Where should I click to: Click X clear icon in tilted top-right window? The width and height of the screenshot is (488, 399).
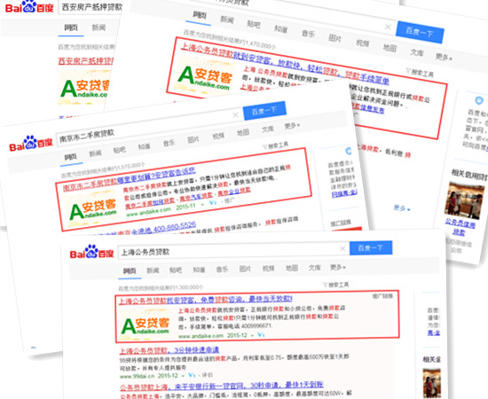[388, 27]
